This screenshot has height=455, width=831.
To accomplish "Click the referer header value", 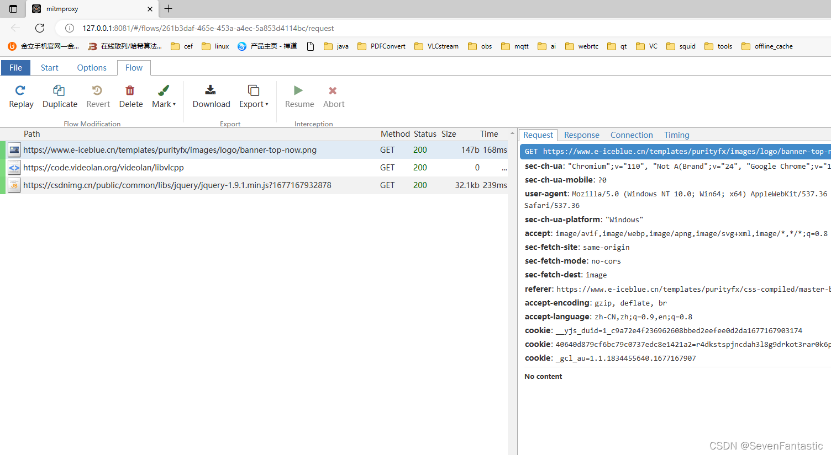I will coord(693,290).
